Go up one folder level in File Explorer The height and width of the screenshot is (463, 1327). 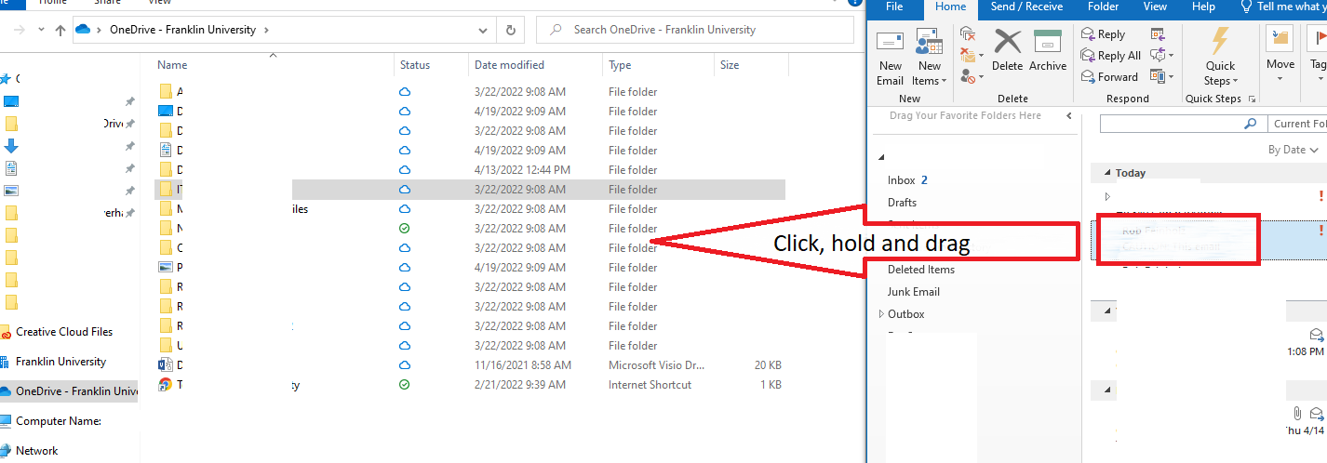60,30
